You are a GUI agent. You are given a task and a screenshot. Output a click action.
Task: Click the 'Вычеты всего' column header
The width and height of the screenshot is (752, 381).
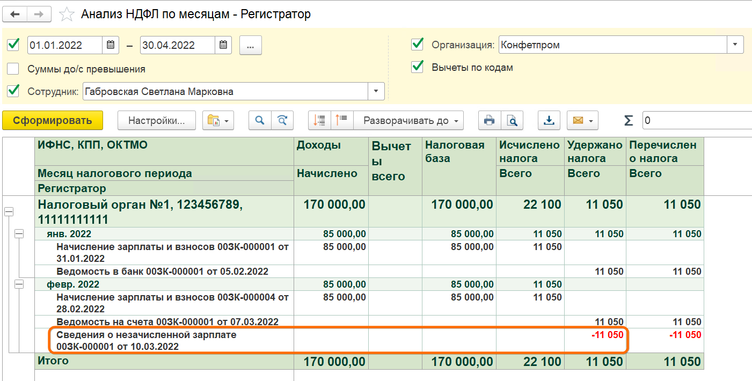[x=395, y=166]
